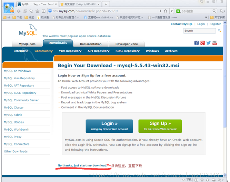The image size is (230, 182).
Task: Open the MySQL Twitter icon
Action: [208, 43]
